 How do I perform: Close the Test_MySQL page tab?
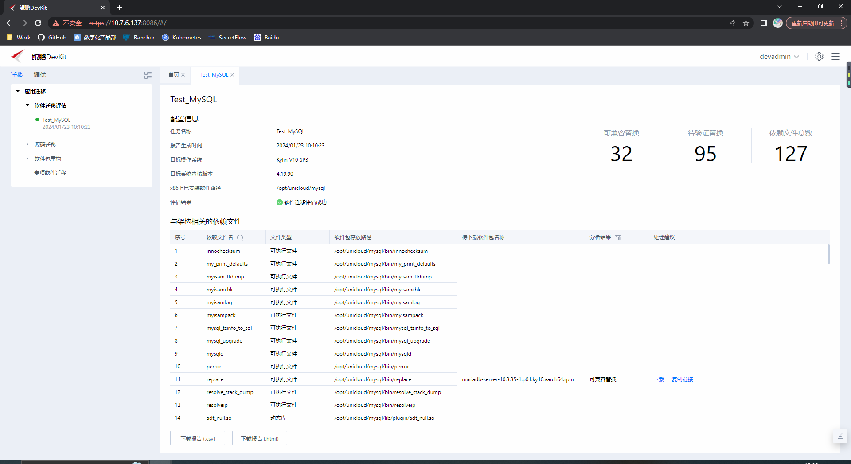232,75
